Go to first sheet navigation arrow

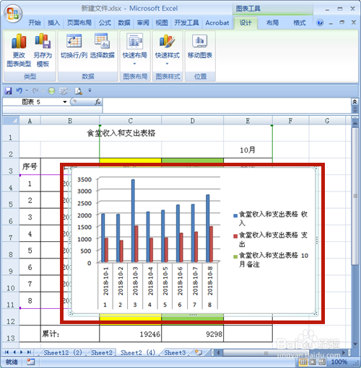pyautogui.click(x=6, y=352)
